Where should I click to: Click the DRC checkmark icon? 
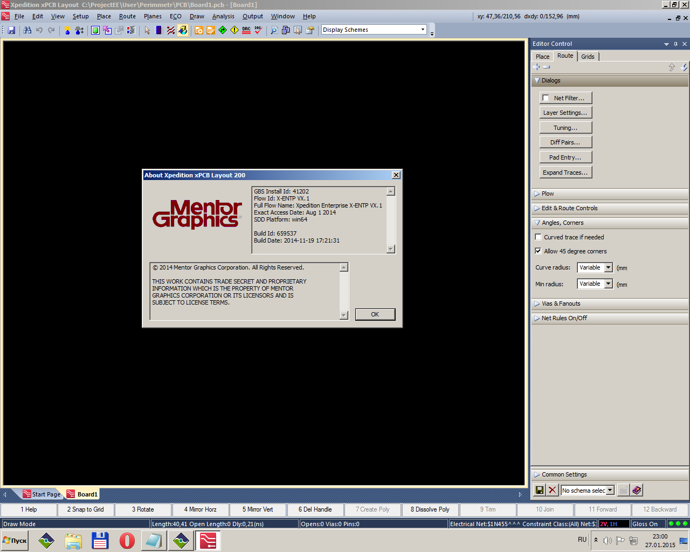[x=258, y=30]
